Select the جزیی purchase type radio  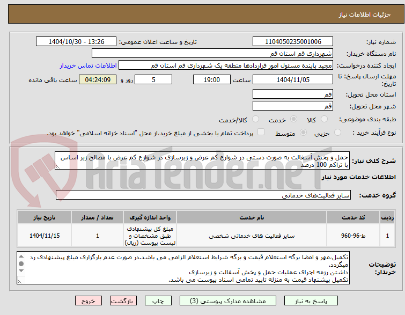(337, 133)
